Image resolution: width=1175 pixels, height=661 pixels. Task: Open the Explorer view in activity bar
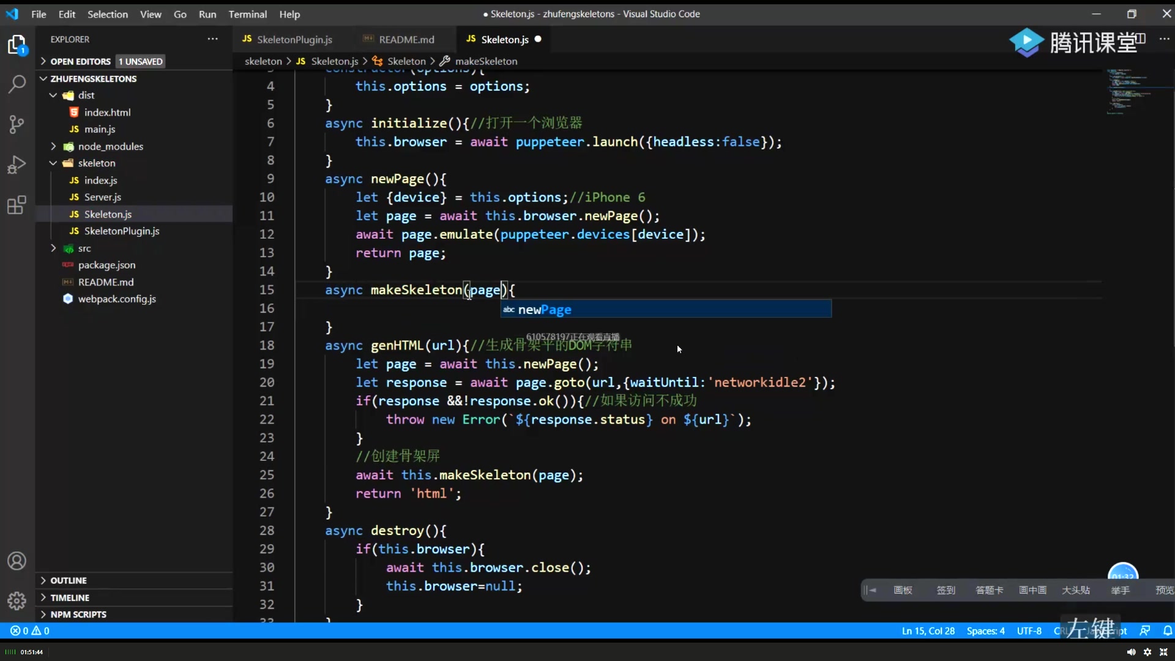17,45
